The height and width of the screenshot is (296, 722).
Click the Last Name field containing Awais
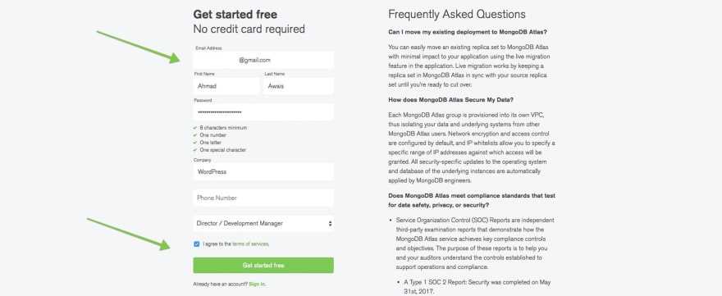(299, 86)
